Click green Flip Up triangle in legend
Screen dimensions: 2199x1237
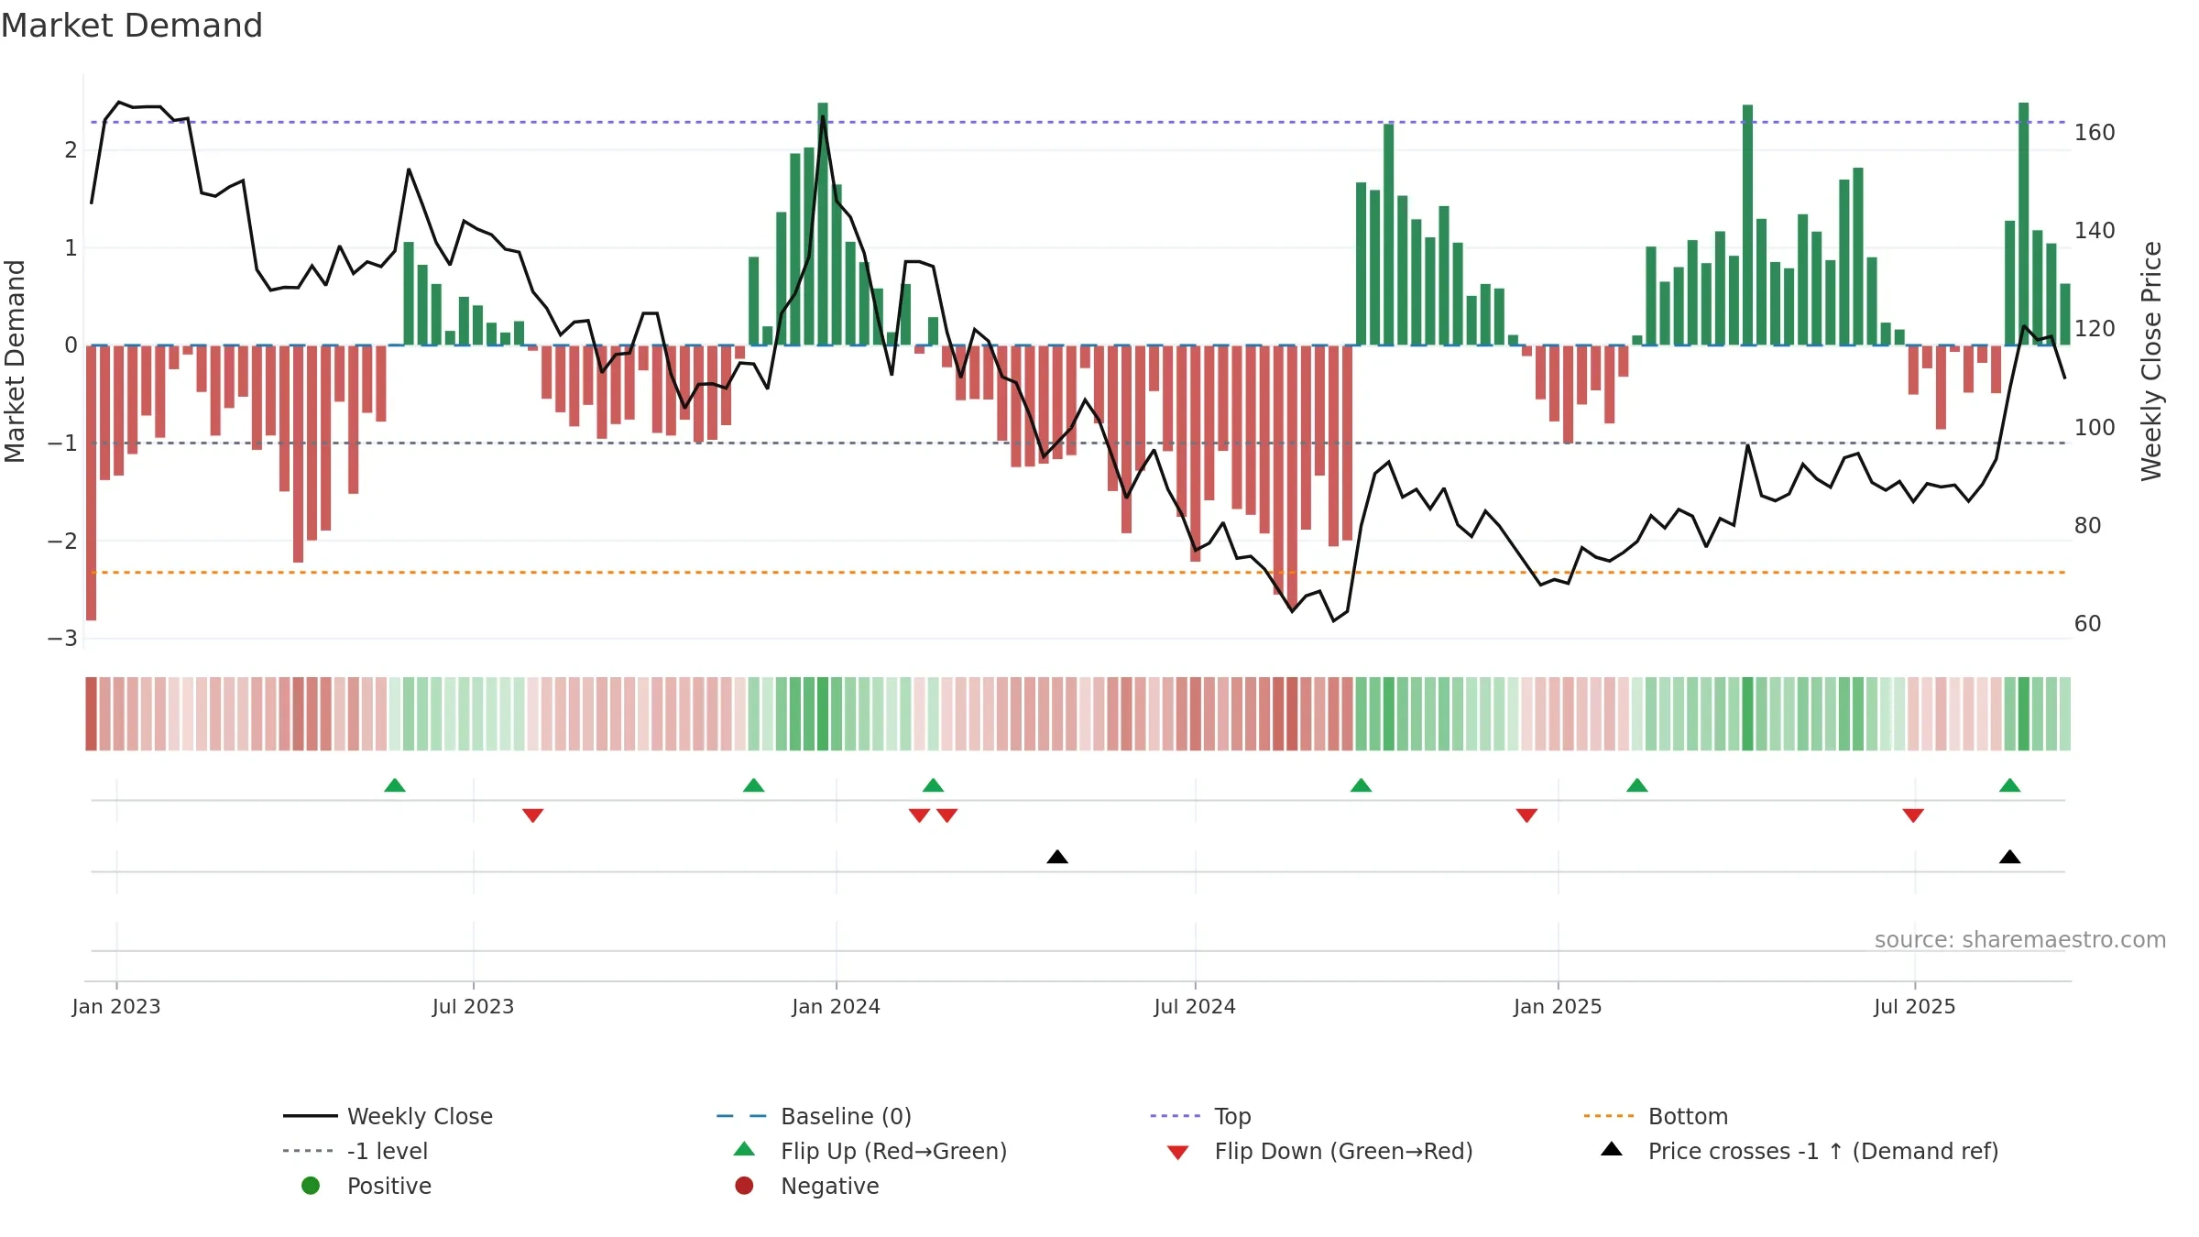point(744,1149)
